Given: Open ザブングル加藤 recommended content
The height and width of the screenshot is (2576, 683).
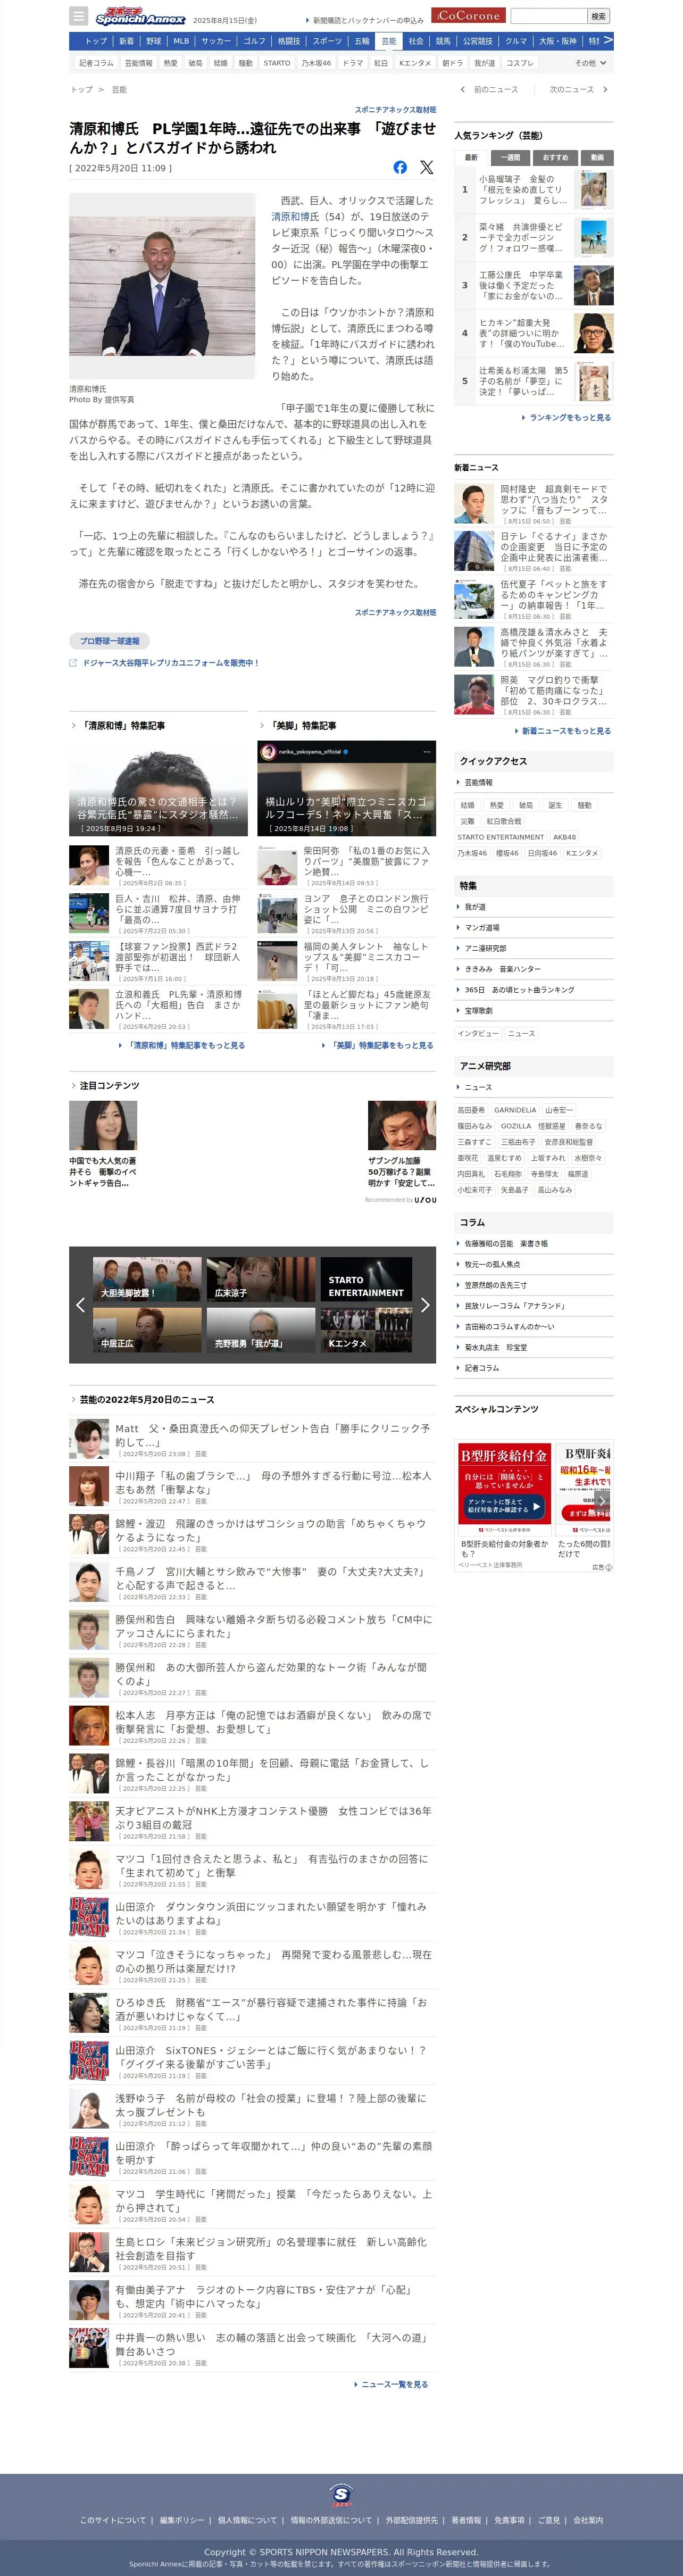Looking at the screenshot, I should pyautogui.click(x=401, y=1144).
